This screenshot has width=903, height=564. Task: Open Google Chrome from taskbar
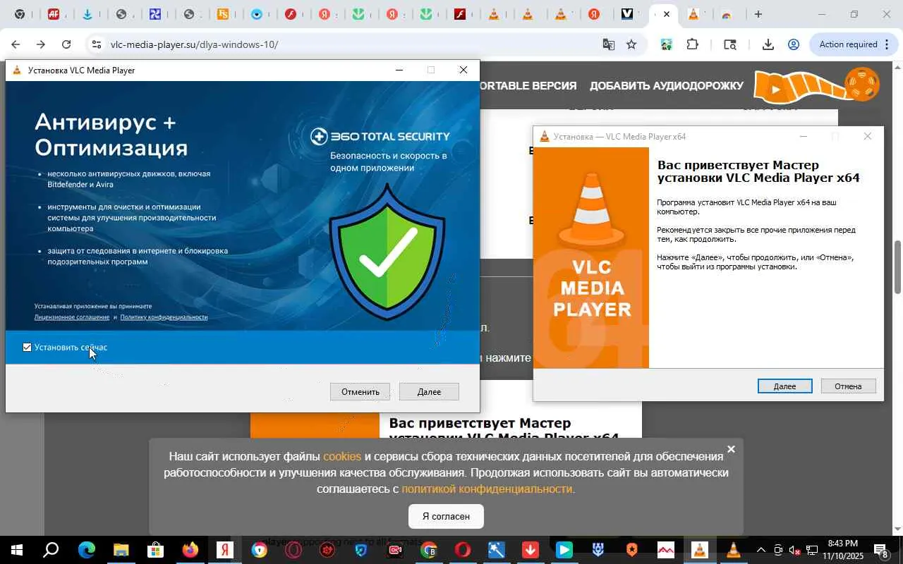tap(429, 550)
